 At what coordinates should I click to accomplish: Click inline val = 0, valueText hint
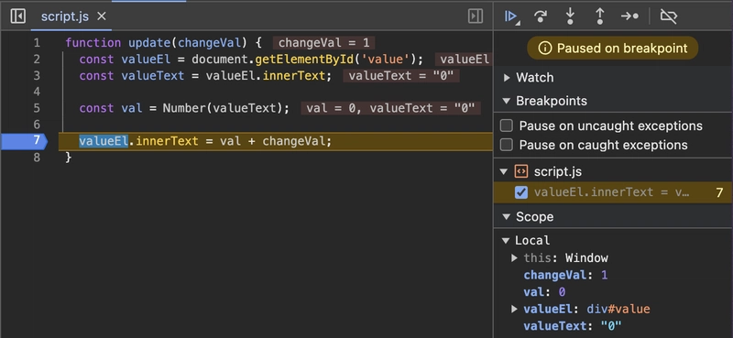click(391, 108)
